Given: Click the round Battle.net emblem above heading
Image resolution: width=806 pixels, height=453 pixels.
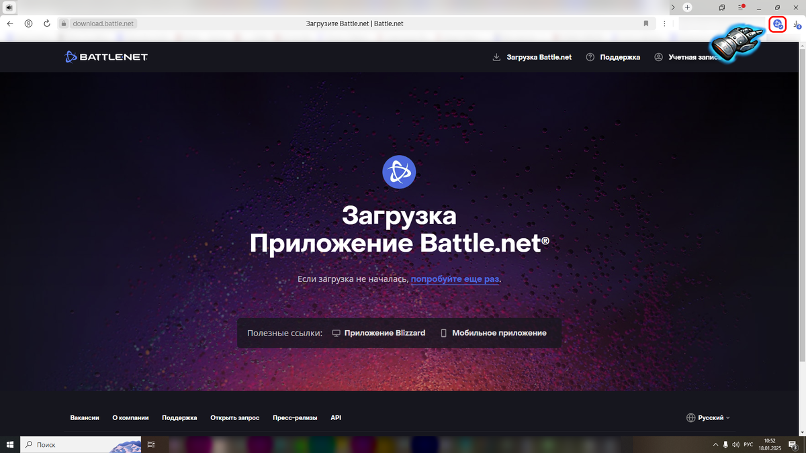Looking at the screenshot, I should pyautogui.click(x=399, y=171).
